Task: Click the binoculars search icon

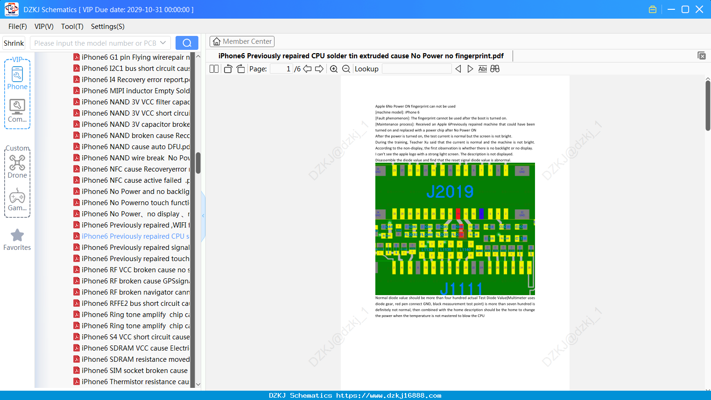Action: [x=495, y=69]
